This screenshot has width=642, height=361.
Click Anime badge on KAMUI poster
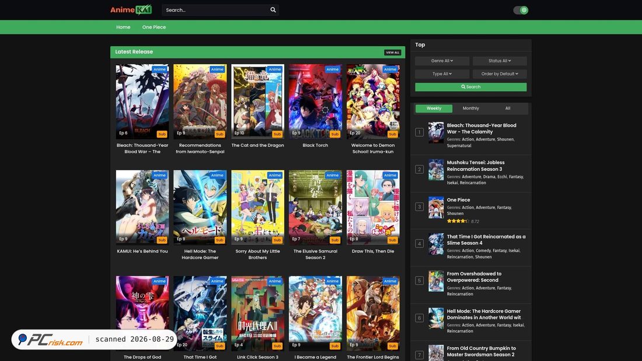[159, 175]
